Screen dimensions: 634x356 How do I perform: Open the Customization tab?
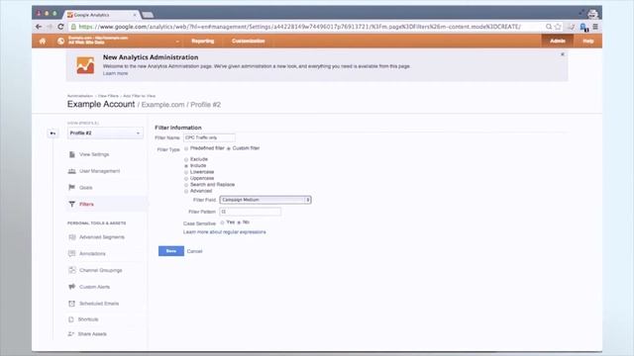[x=249, y=42]
